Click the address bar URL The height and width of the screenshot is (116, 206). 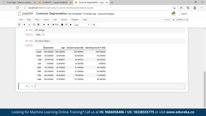point(61,8)
